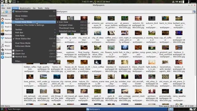Select the barbed_wire_fence_2 wallpaper
Image resolution: width=197 pixels, height=111 pixels.
pos(179,18)
